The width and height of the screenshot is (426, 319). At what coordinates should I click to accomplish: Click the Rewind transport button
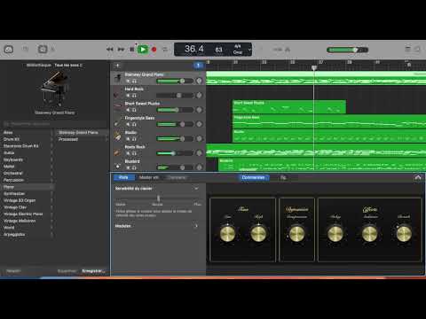[110, 50]
